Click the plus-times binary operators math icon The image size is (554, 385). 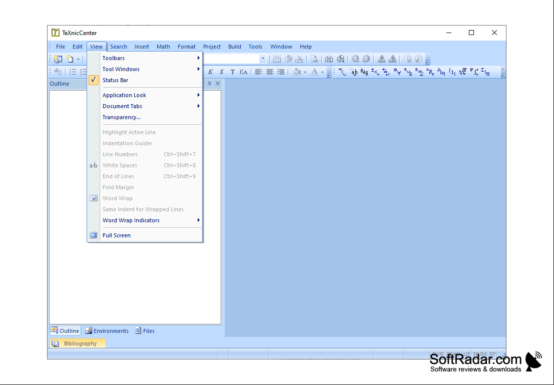(x=375, y=72)
